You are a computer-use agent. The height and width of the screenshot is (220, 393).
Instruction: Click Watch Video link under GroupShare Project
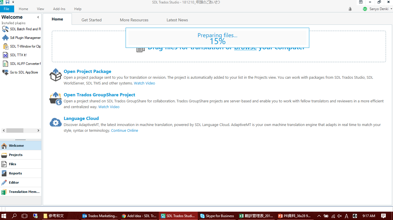click(109, 107)
